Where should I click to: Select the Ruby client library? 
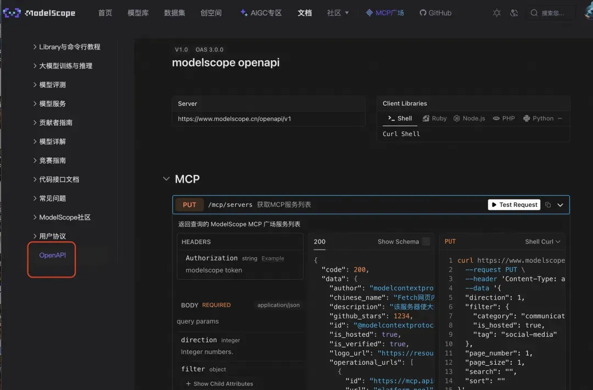coord(434,118)
